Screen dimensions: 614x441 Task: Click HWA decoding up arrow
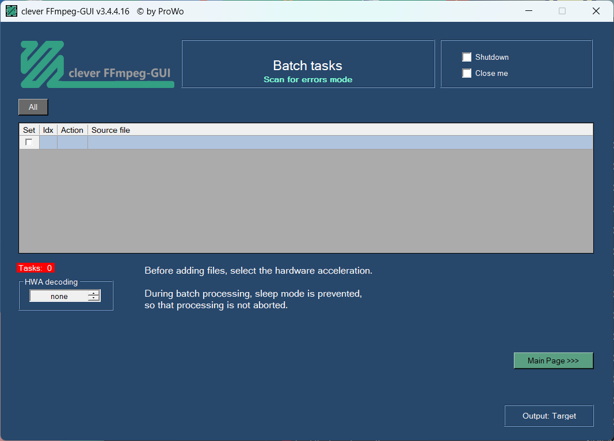[x=94, y=293]
